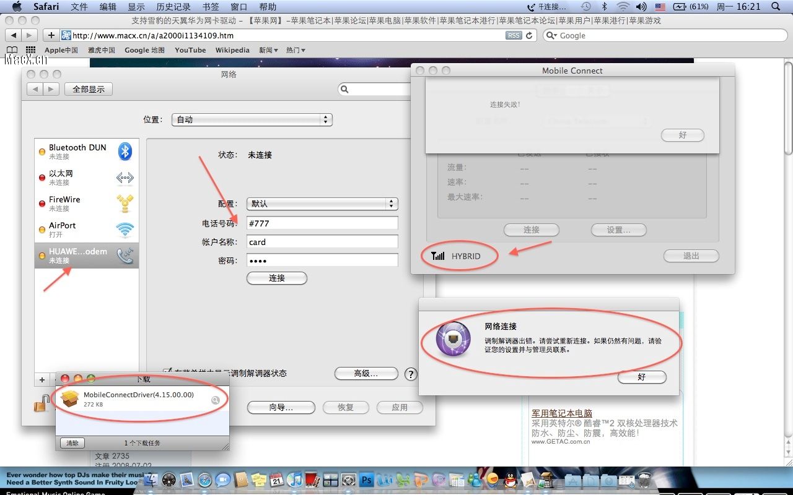Open iTunes from the Dock
This screenshot has width=793, height=495.
(295, 480)
